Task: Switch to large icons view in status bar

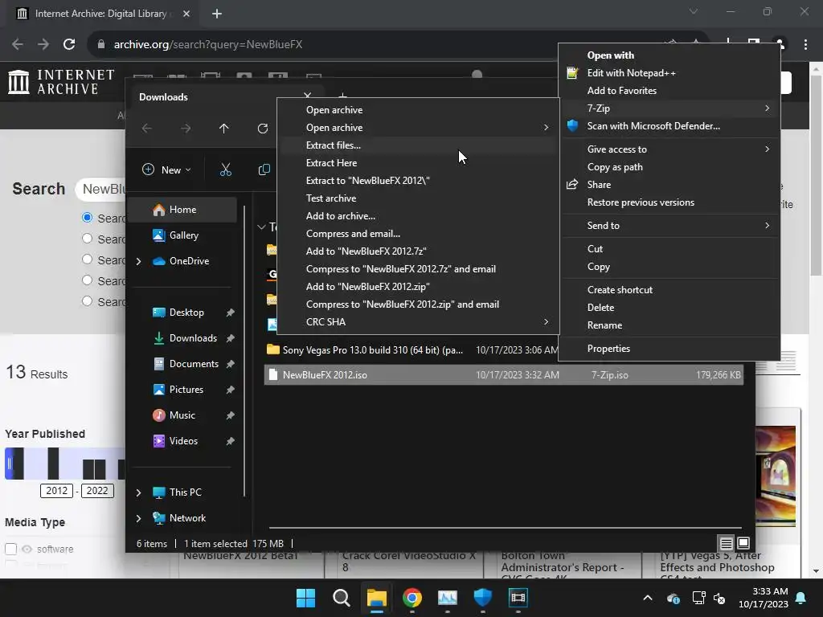Action: click(743, 543)
